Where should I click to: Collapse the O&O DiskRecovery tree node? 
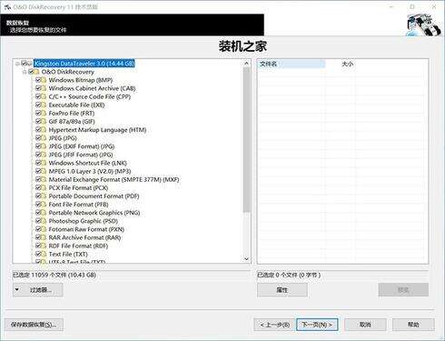[25, 72]
